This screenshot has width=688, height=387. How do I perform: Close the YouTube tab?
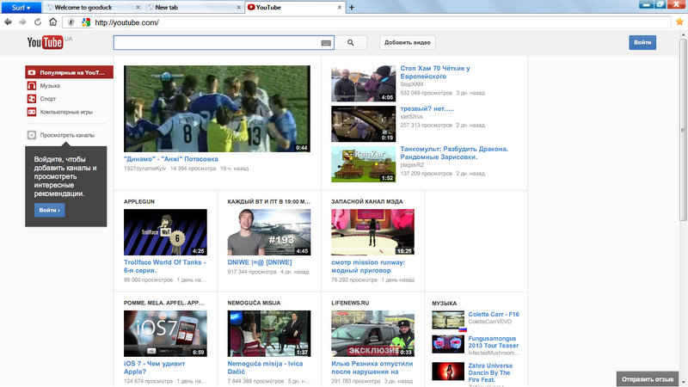[x=339, y=8]
